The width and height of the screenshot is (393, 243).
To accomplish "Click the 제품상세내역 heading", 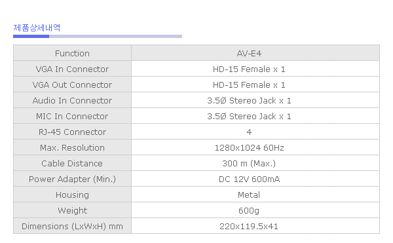I will (x=37, y=28).
